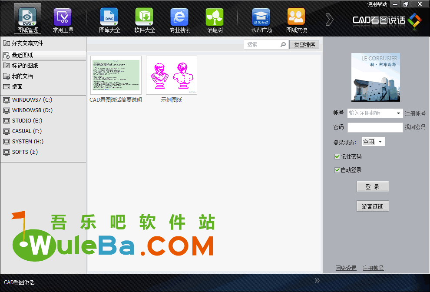430x292 pixels.
Task: Show more toolbar items with right chevron
Action: [x=329, y=20]
